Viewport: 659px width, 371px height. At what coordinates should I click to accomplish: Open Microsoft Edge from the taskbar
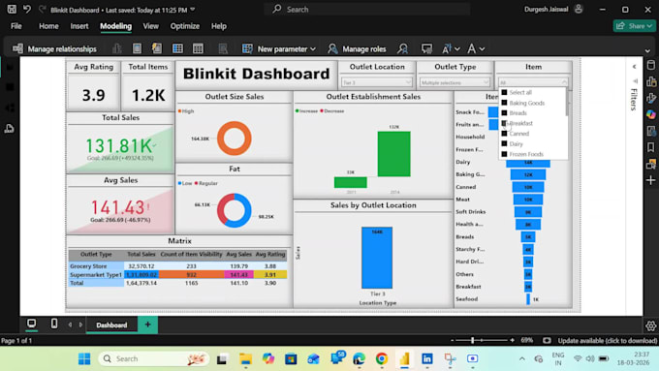(x=359, y=358)
